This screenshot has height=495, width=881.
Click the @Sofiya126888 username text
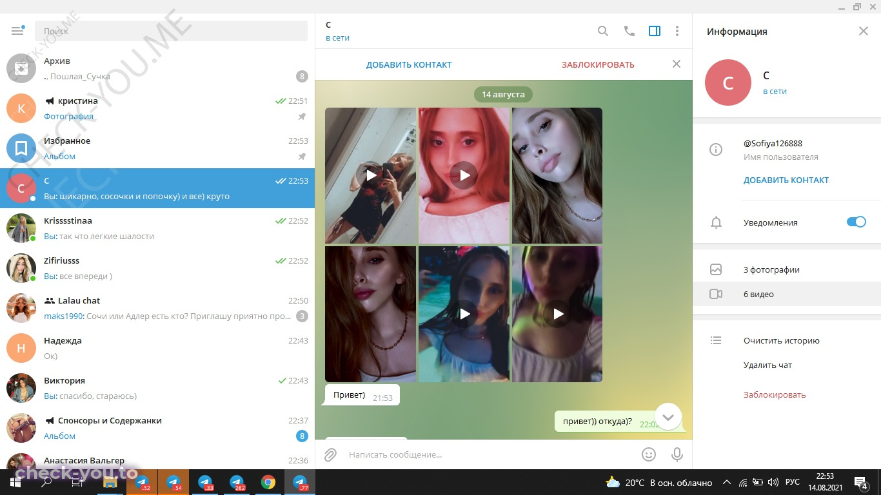pyautogui.click(x=773, y=143)
